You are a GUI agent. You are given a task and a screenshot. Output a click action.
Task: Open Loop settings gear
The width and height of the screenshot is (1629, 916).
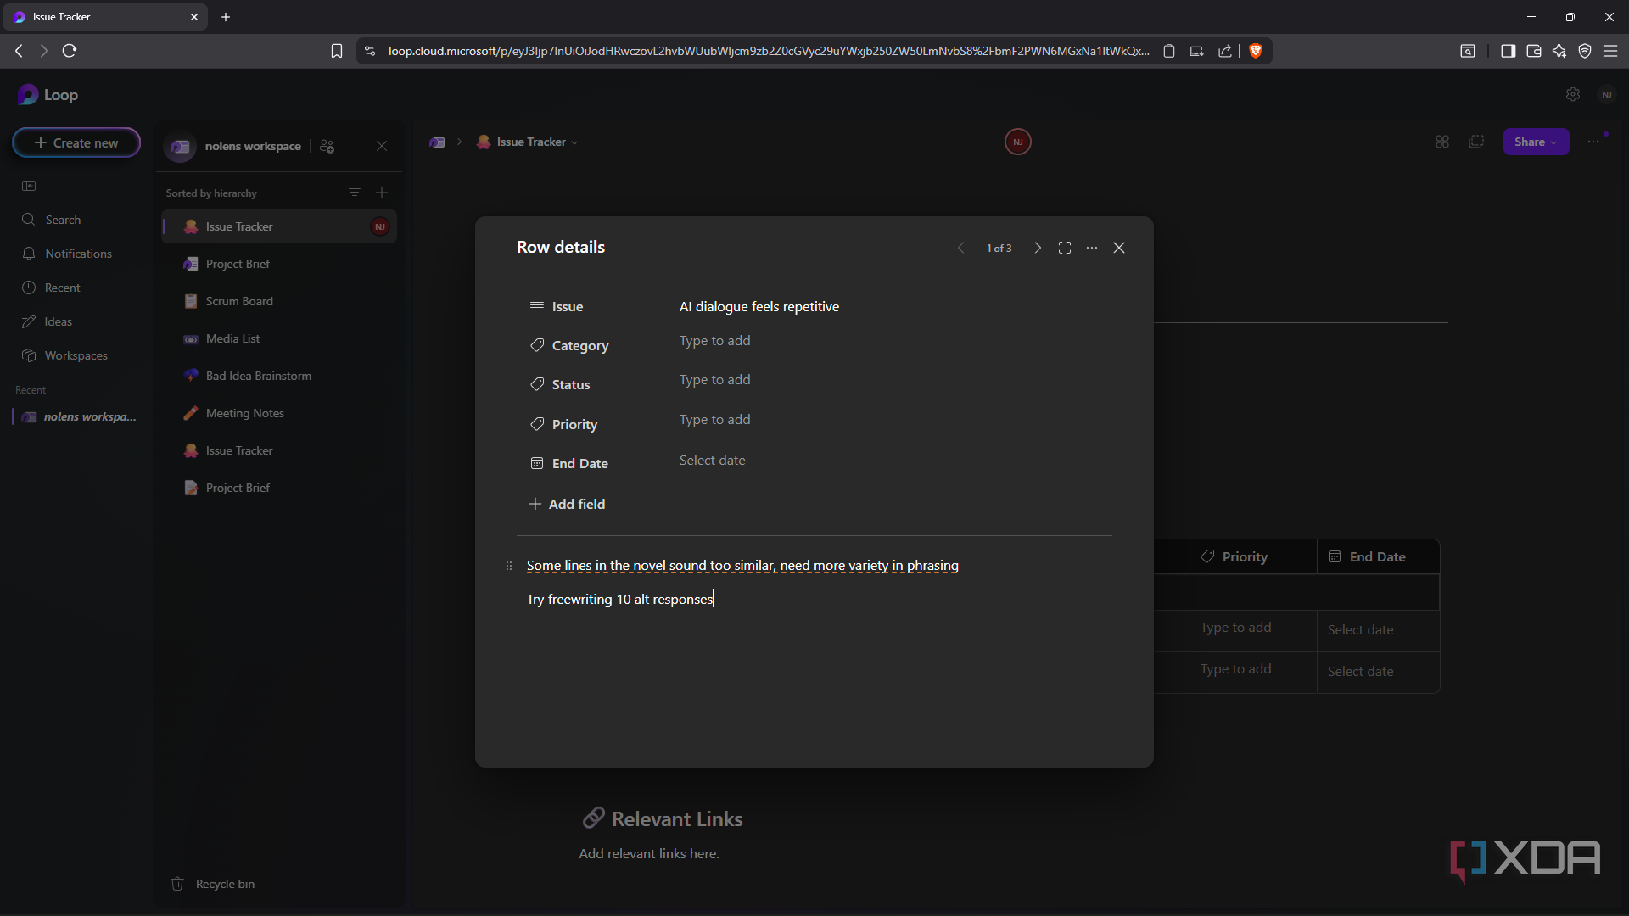[x=1573, y=94]
